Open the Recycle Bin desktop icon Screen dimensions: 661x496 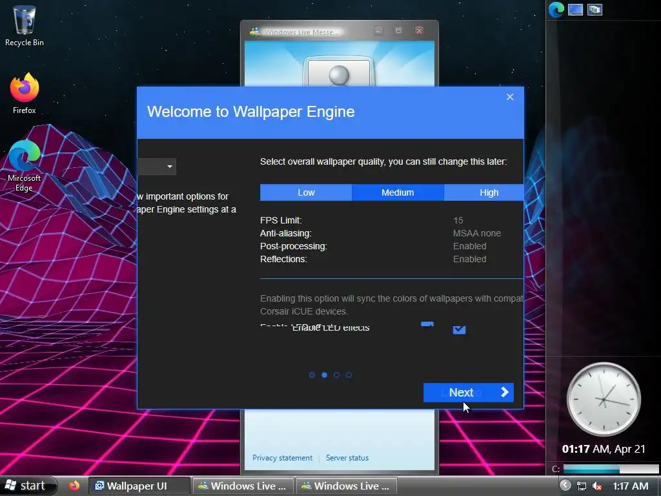coord(24,25)
